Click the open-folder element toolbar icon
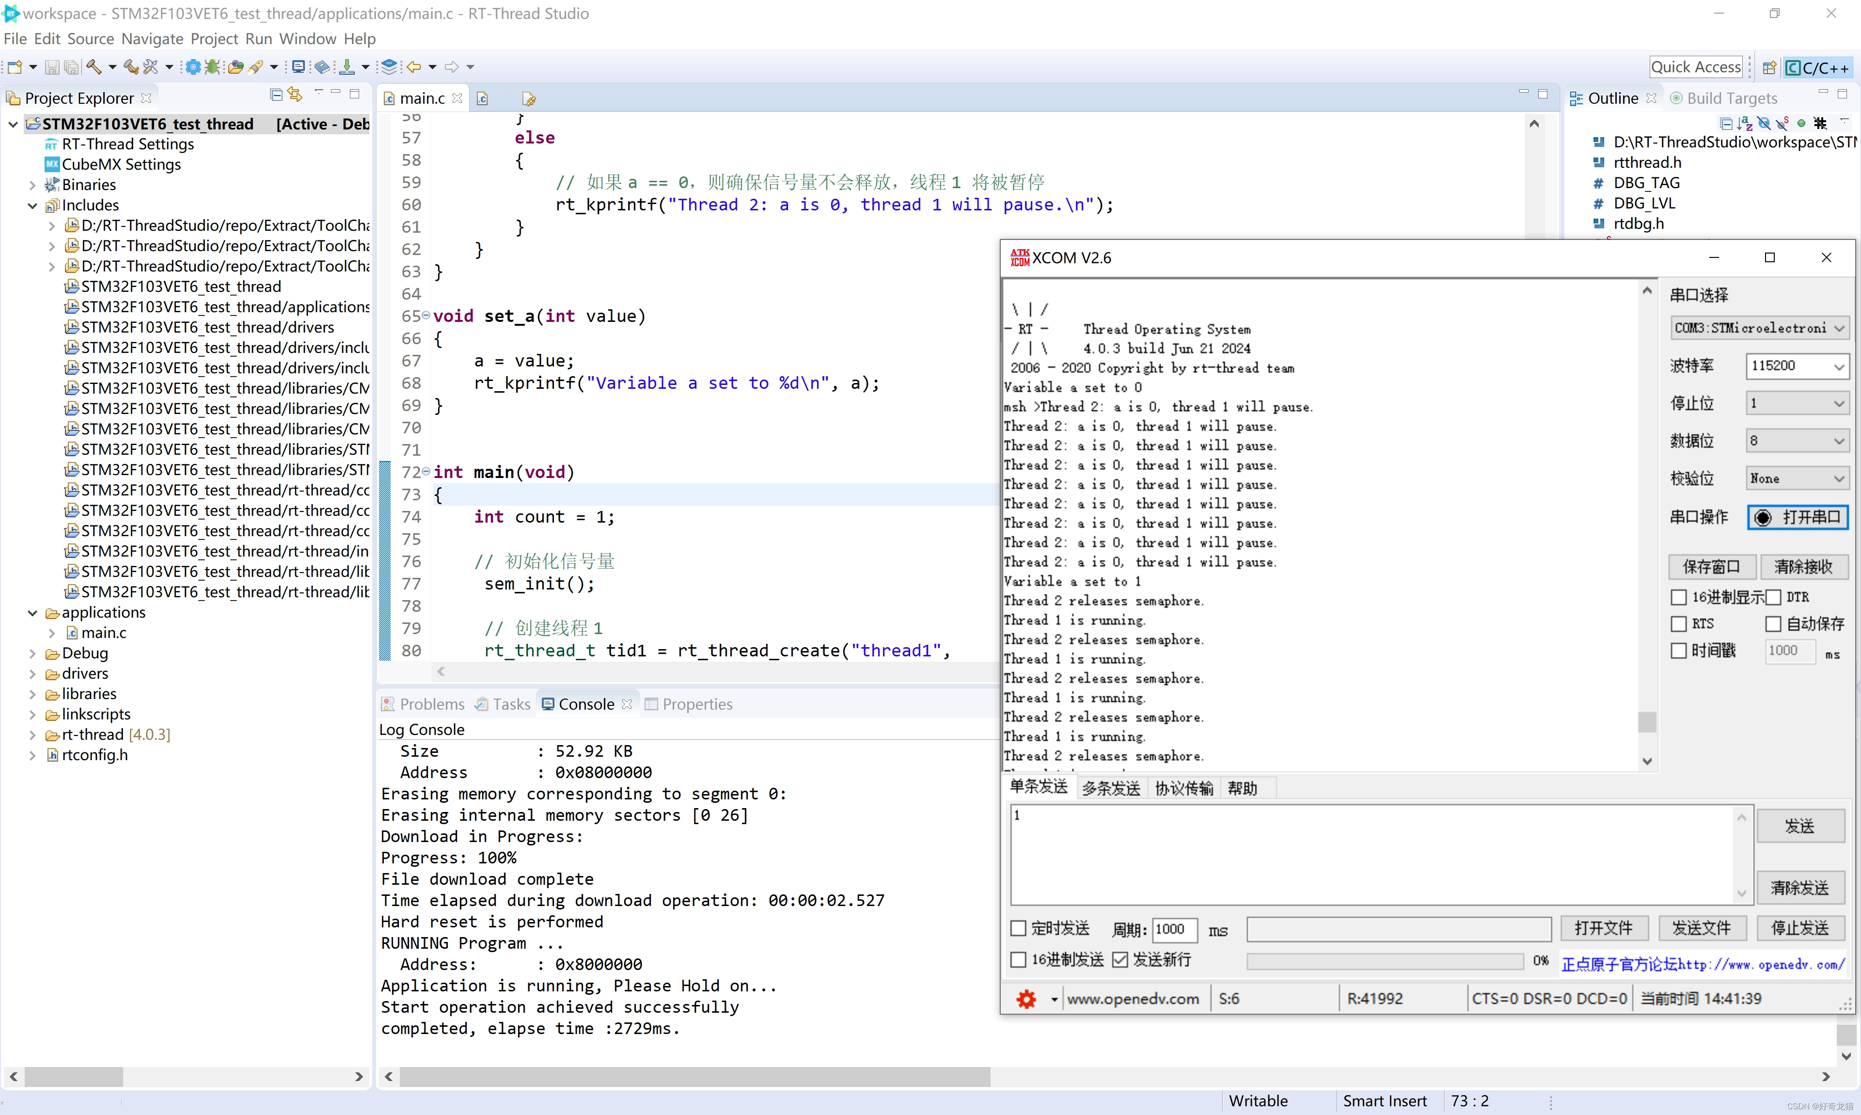The image size is (1861, 1115). (x=236, y=67)
